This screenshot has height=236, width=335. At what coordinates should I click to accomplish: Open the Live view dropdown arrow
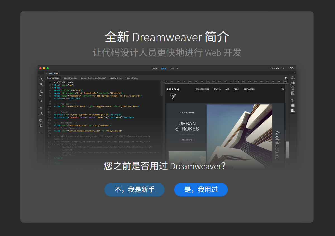pyautogui.click(x=177, y=68)
